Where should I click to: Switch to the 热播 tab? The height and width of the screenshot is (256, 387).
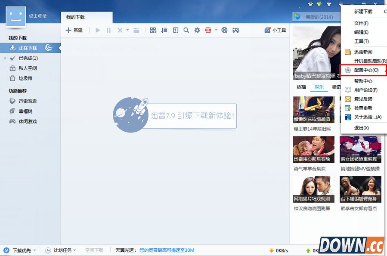click(301, 87)
